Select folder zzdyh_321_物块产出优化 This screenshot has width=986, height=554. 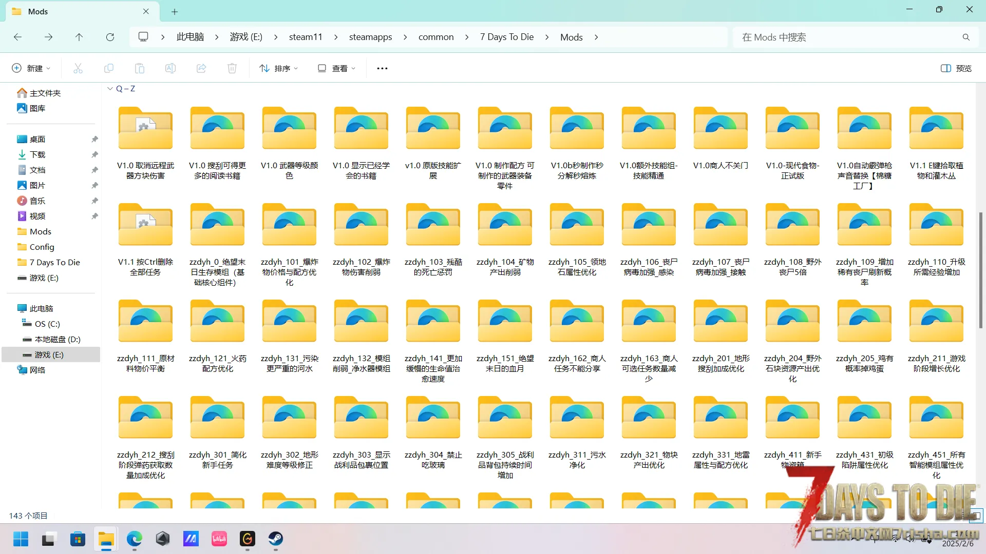click(649, 432)
